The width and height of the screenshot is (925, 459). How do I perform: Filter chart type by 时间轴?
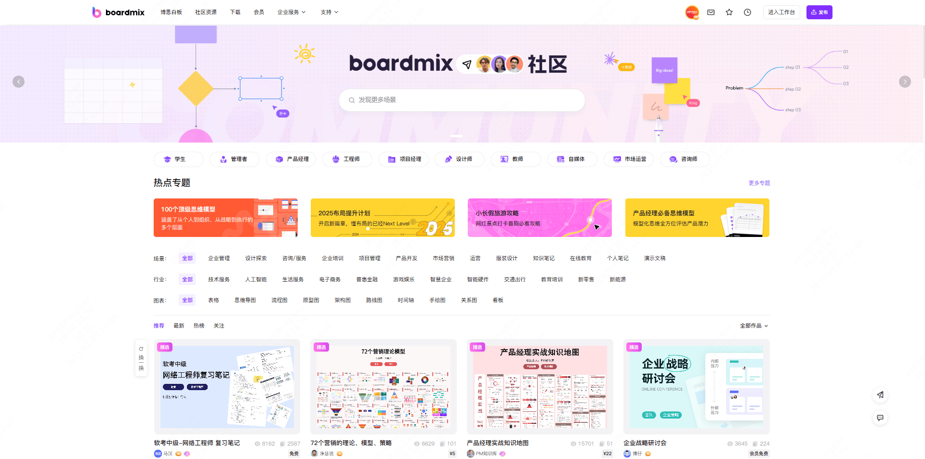406,300
